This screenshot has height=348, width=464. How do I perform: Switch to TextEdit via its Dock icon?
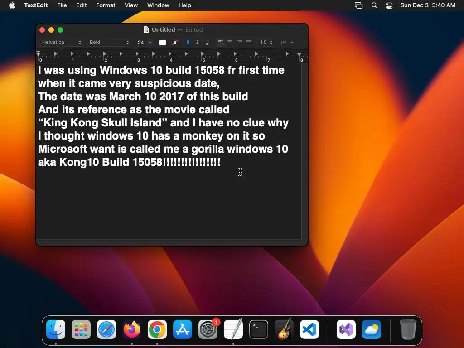point(233,329)
